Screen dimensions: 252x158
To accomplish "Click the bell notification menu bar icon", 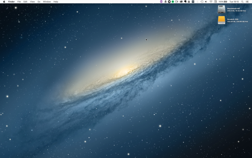I will tap(165, 2).
